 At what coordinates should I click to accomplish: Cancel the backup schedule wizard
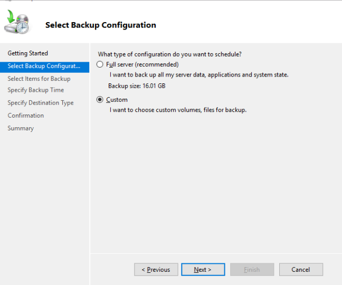coord(301,270)
